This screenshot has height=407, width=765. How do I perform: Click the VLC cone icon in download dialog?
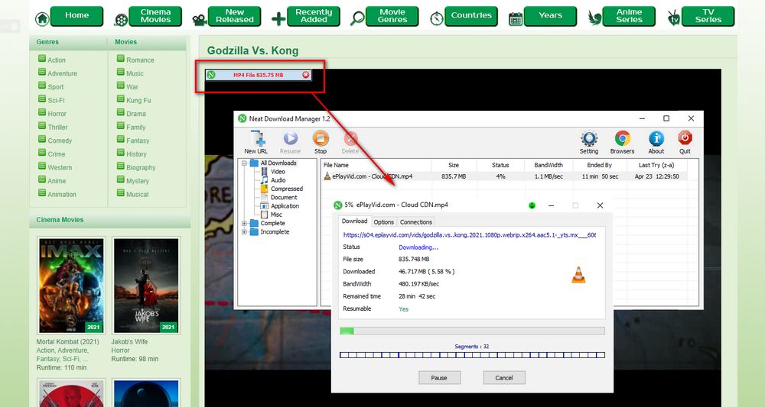point(578,276)
